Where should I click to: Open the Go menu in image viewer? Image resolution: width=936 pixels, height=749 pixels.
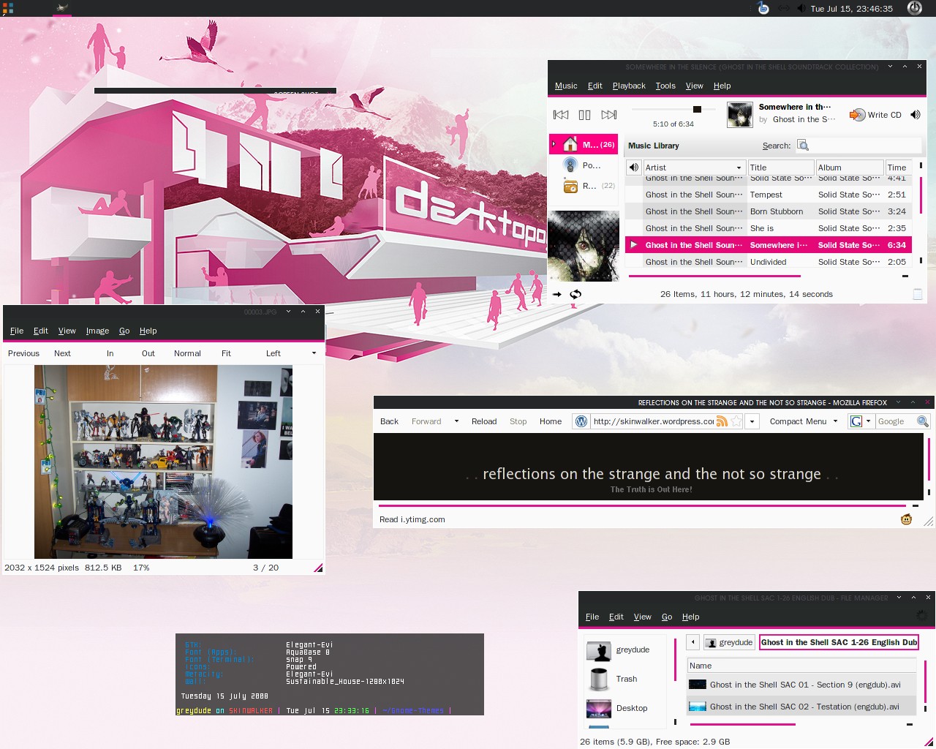(x=124, y=331)
